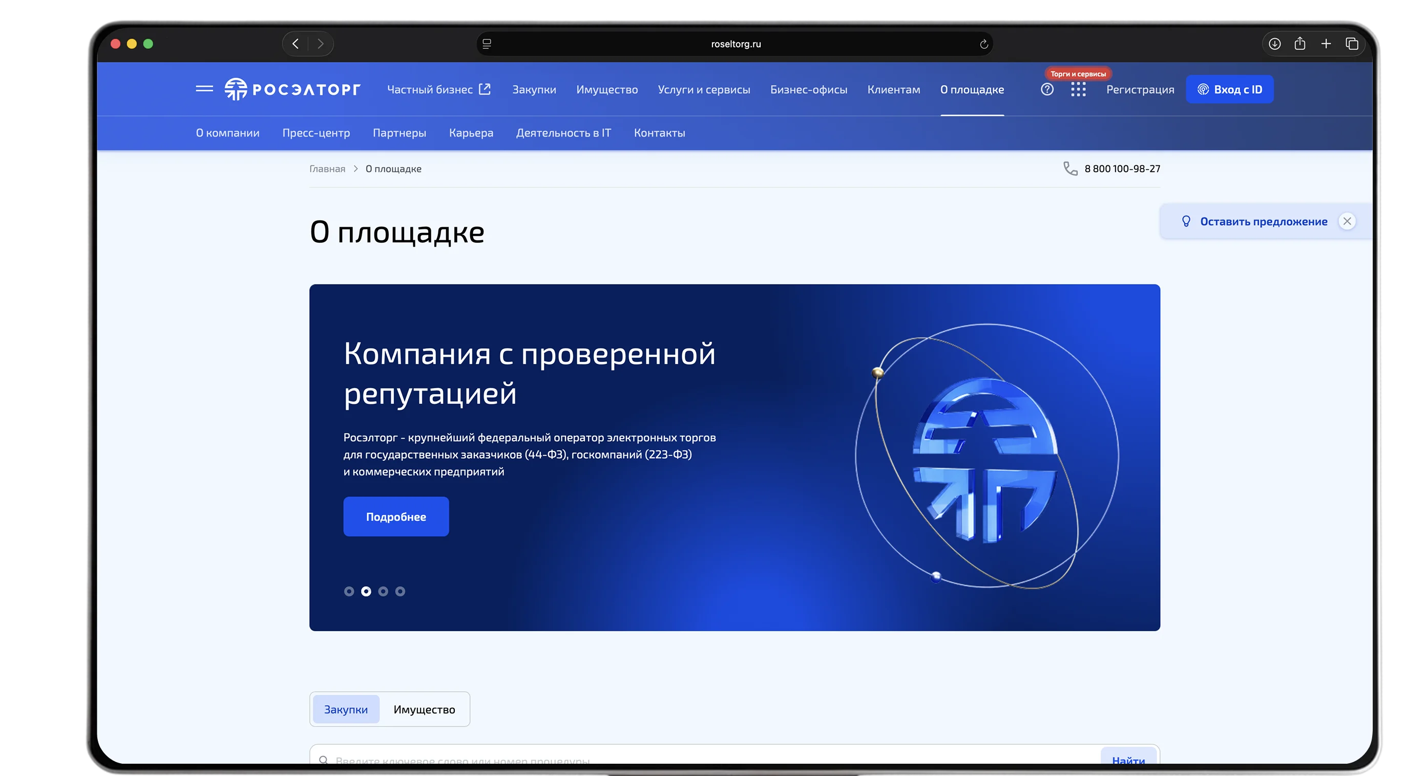The image size is (1428, 776).
Task: Open the Бизнес-офисы menu item
Action: pyautogui.click(x=808, y=89)
